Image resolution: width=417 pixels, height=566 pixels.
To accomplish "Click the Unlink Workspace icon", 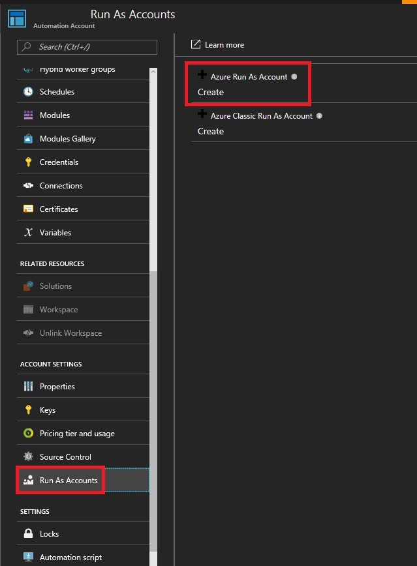I will tap(28, 333).
